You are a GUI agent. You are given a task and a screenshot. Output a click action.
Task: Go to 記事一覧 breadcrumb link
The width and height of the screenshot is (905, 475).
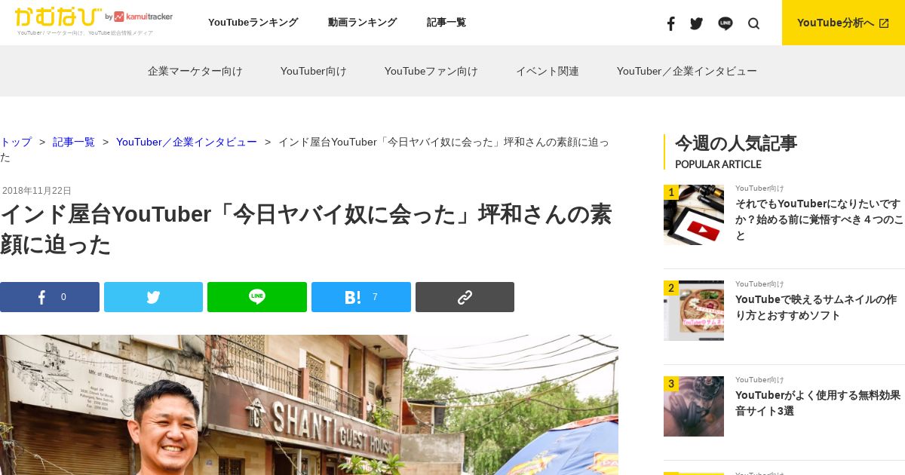tap(74, 142)
